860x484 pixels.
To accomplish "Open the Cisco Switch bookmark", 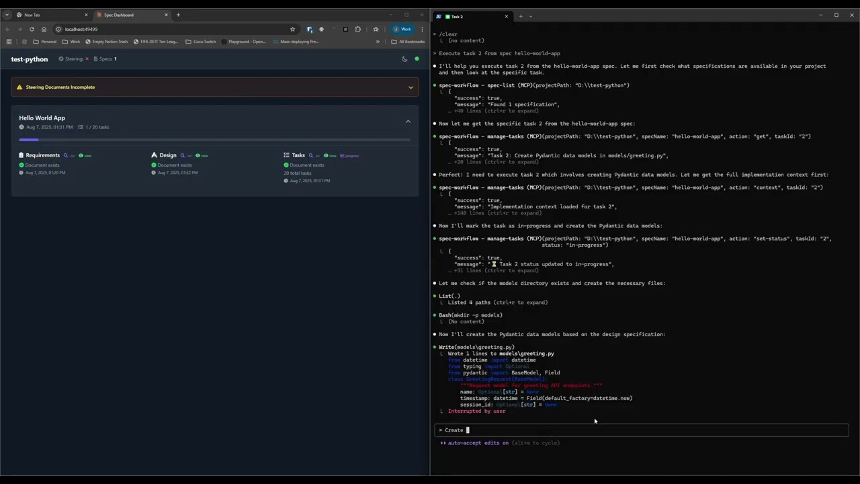I will (x=201, y=42).
